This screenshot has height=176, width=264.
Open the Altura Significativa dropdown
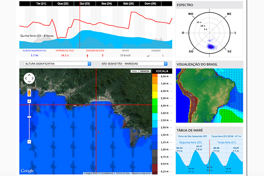(57, 64)
